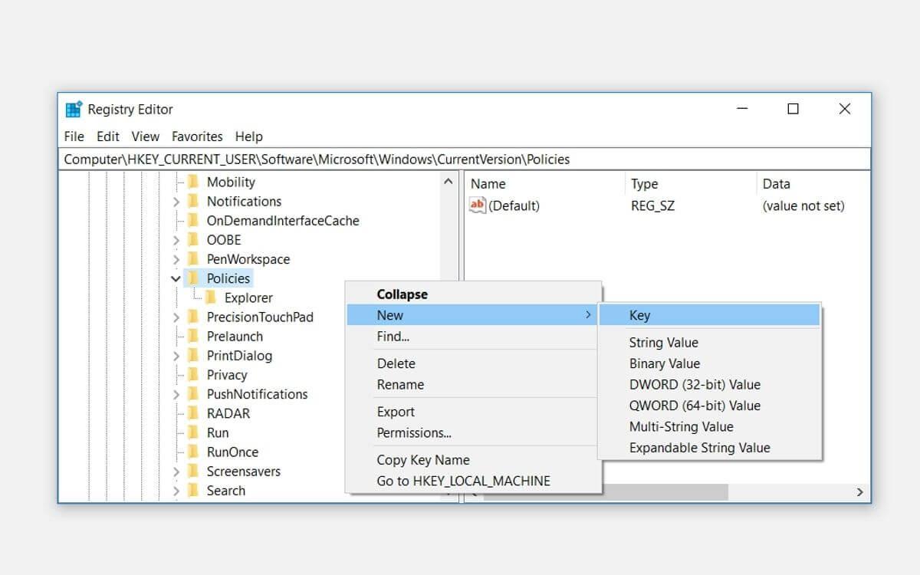Viewport: 920px width, 575px height.
Task: Click the Explorer subkey folder icon
Action: click(x=211, y=297)
